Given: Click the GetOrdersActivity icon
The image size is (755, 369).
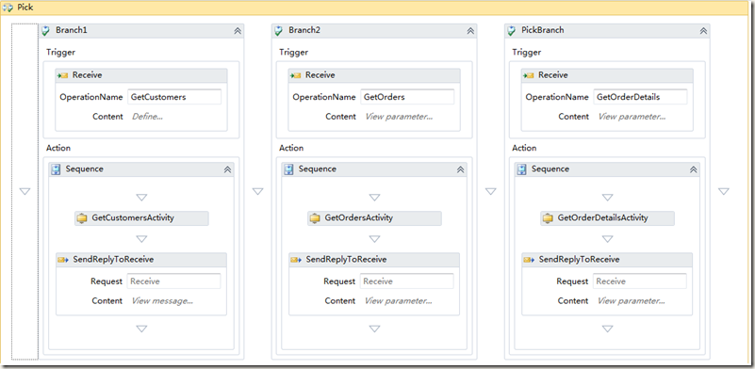Looking at the screenshot, I should (316, 218).
